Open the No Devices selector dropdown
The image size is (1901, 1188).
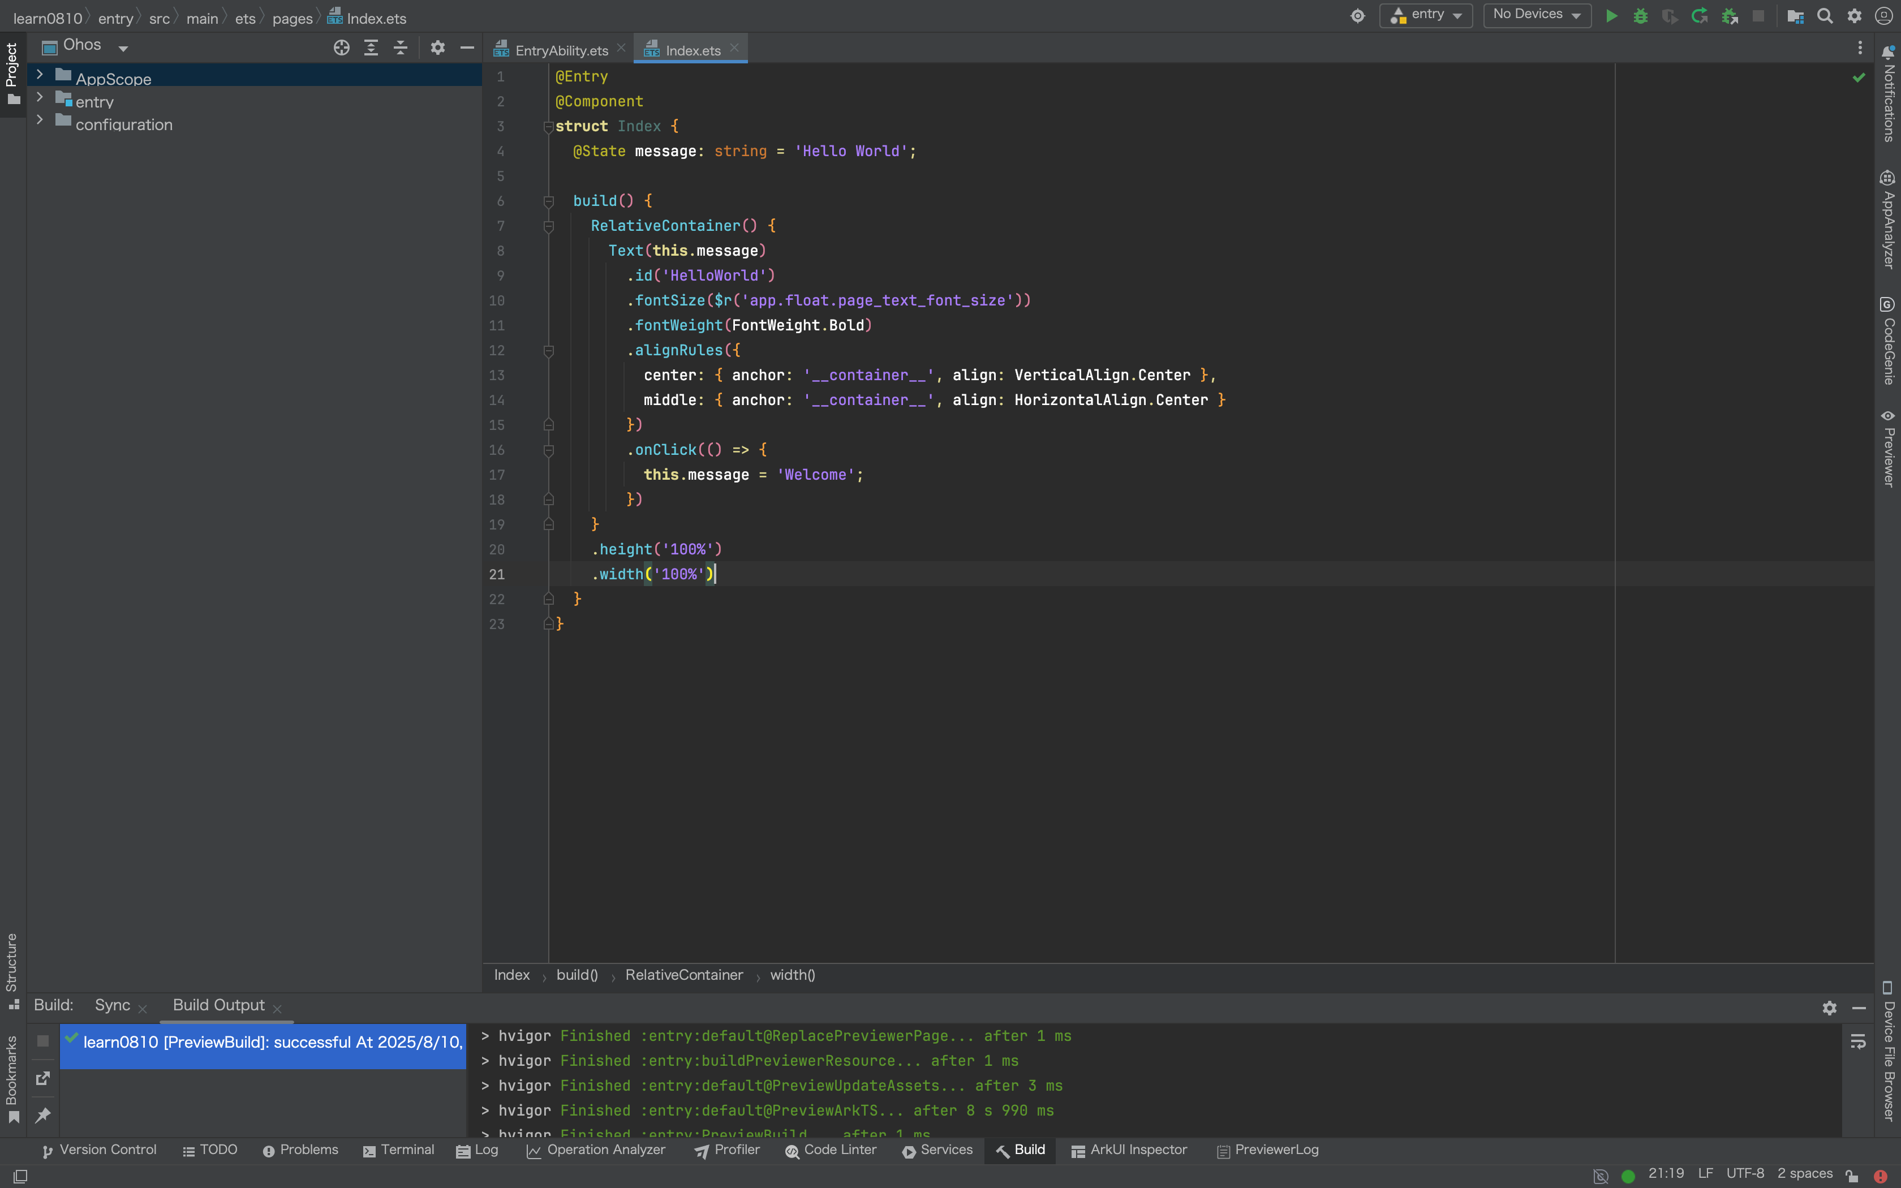coord(1537,15)
